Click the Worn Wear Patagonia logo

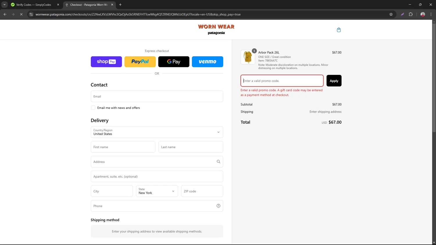pyautogui.click(x=216, y=29)
